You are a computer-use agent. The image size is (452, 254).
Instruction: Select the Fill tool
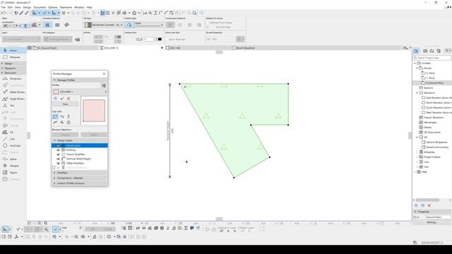(13, 132)
